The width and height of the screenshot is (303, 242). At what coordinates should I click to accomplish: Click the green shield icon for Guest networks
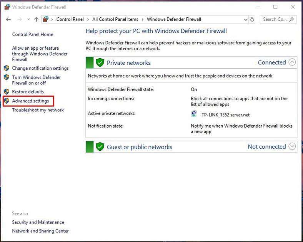100,147
